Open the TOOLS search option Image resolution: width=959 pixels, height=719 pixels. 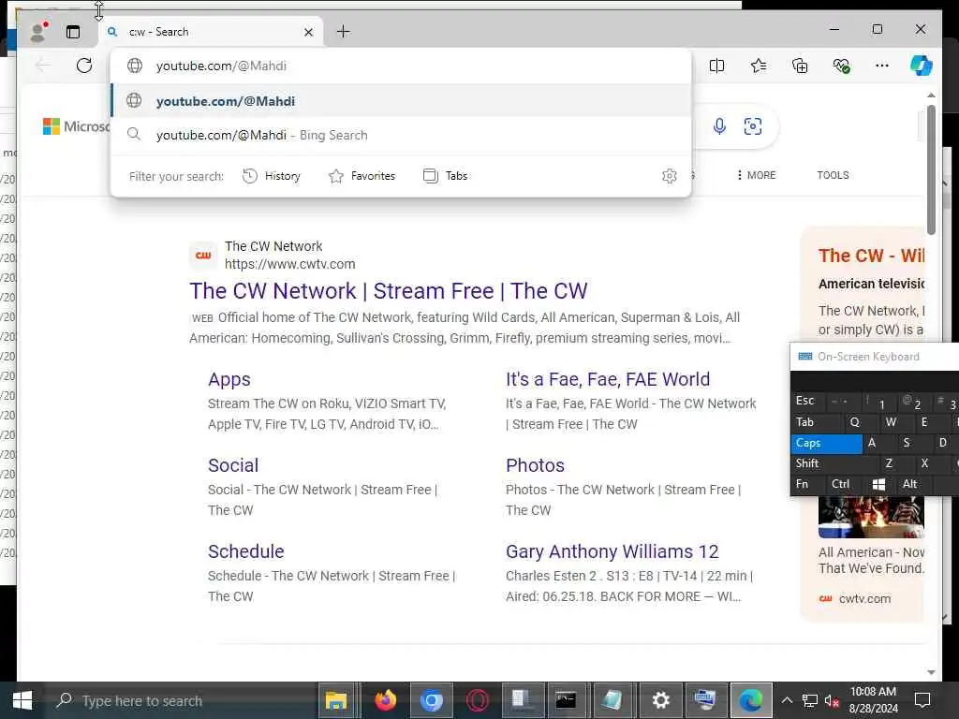click(x=833, y=175)
